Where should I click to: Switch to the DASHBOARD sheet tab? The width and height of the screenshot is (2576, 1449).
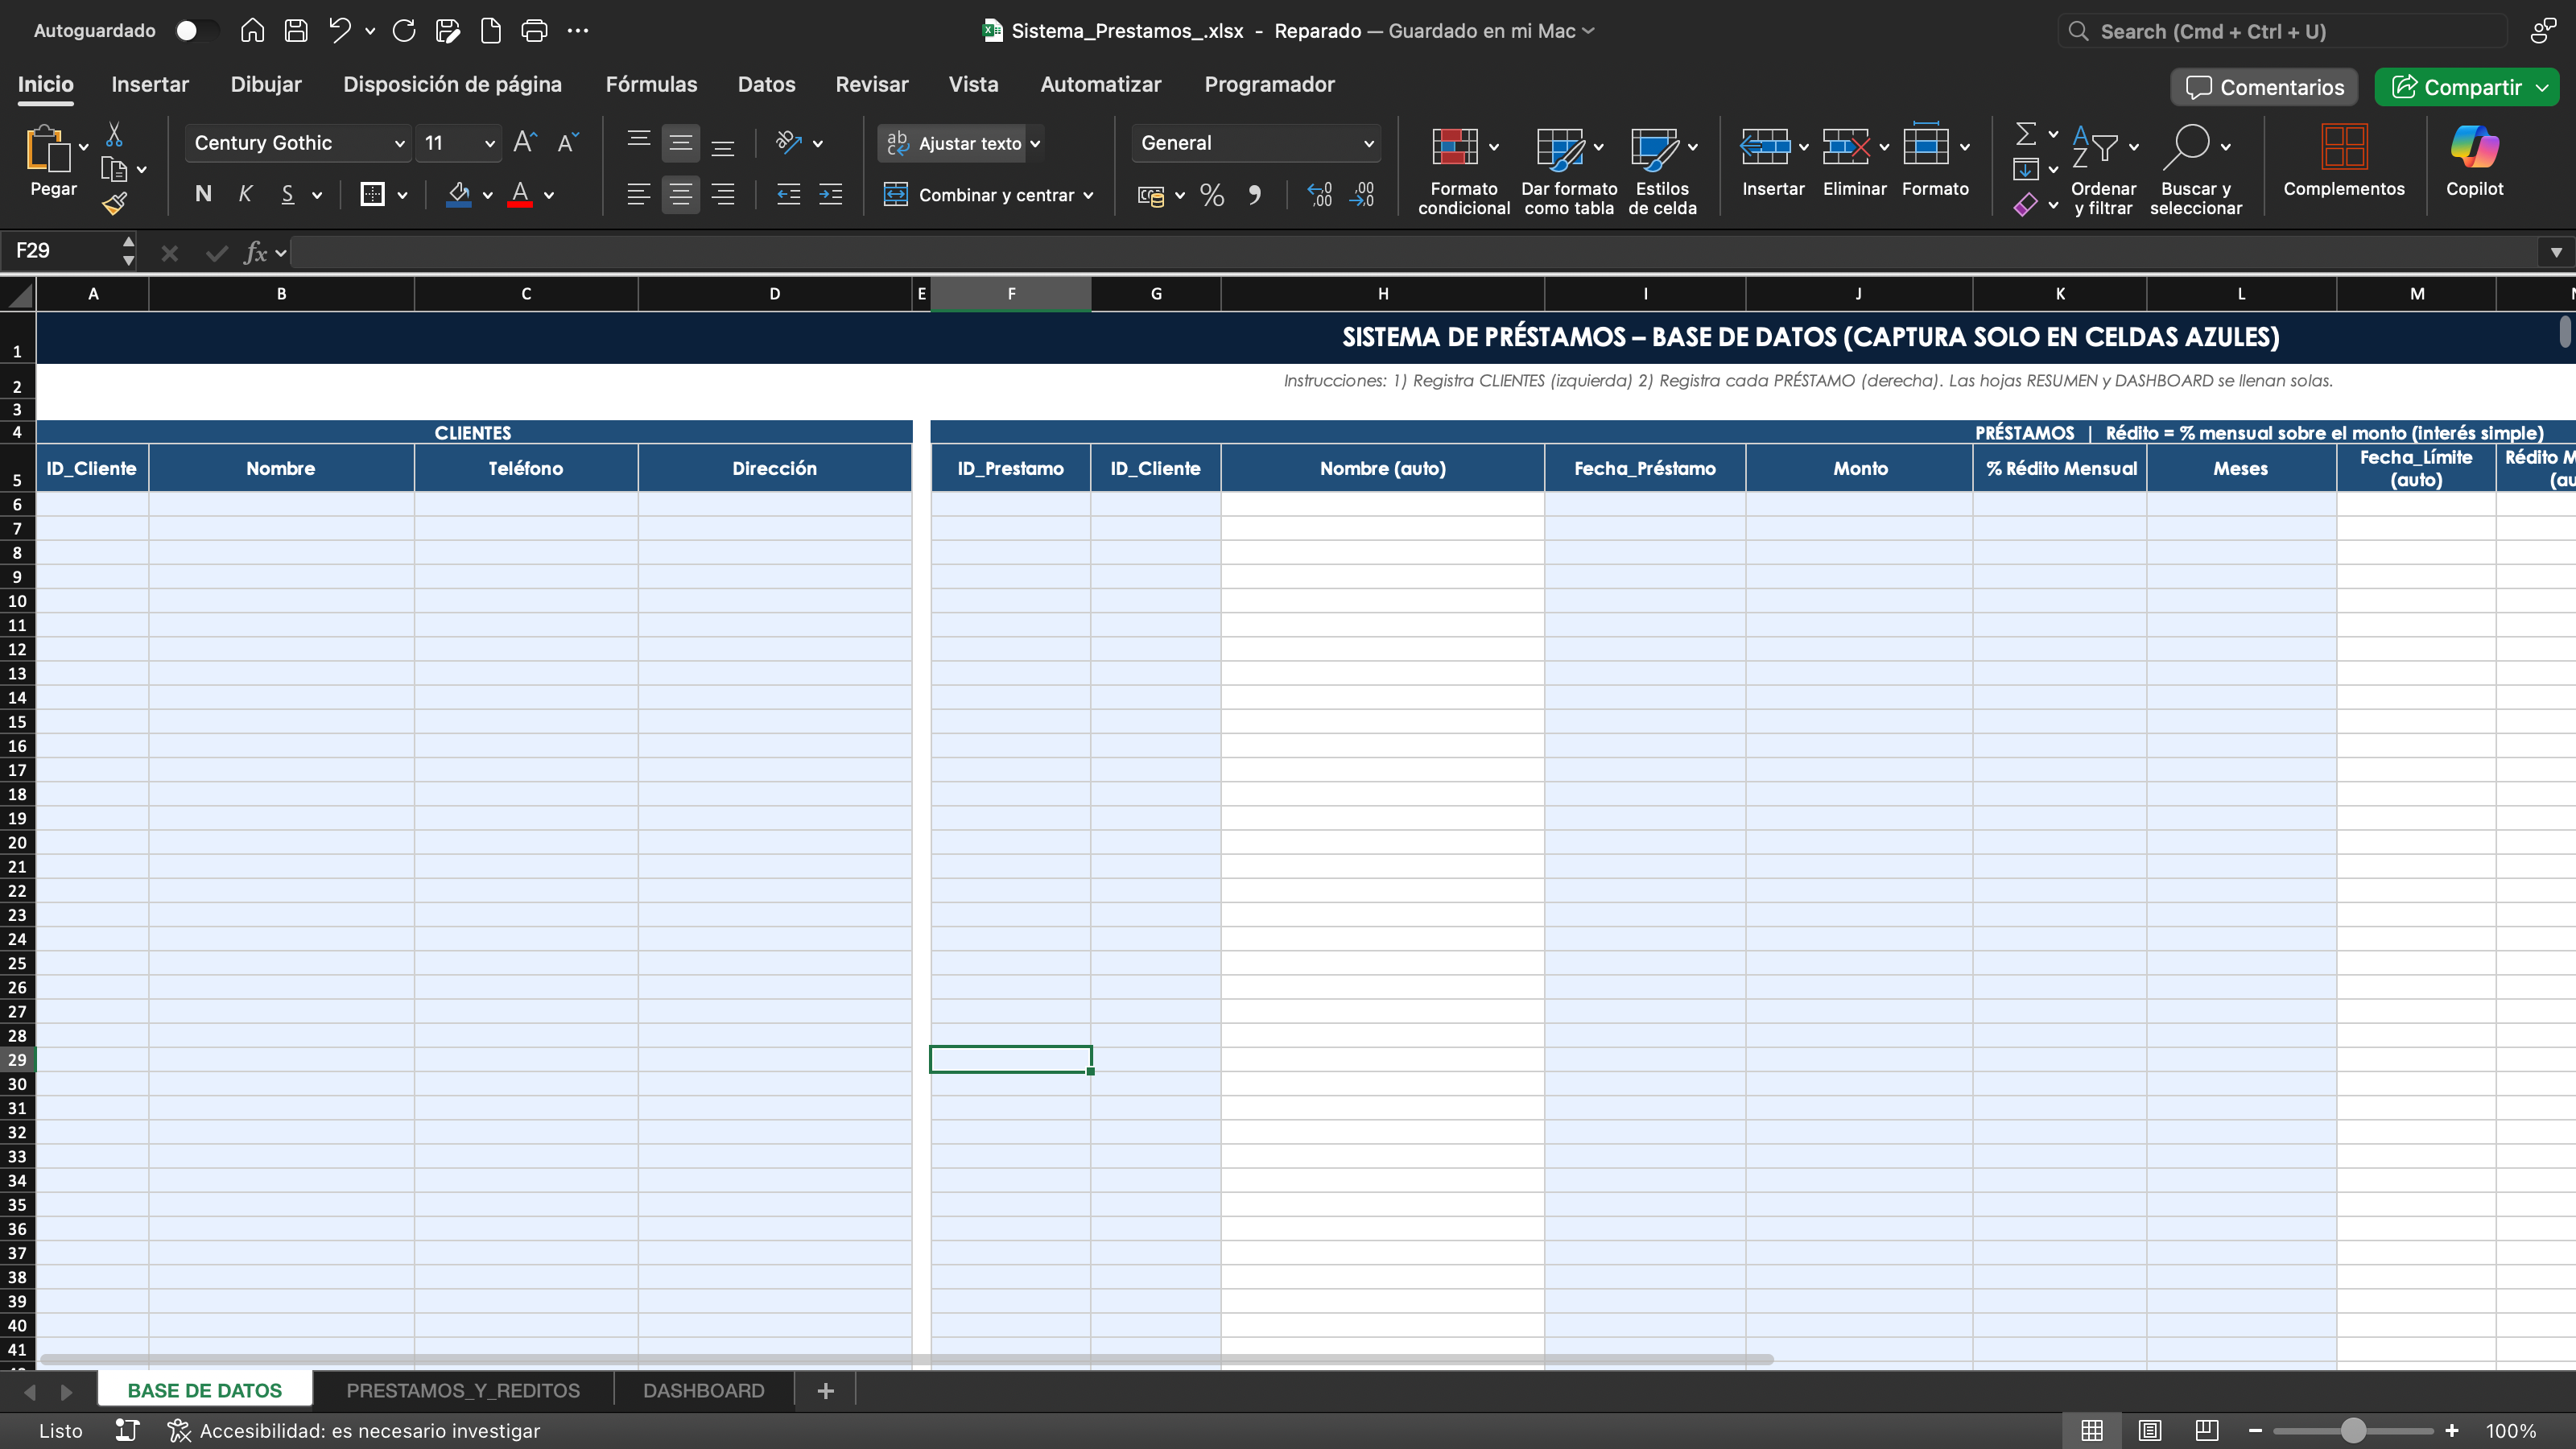click(x=703, y=1390)
